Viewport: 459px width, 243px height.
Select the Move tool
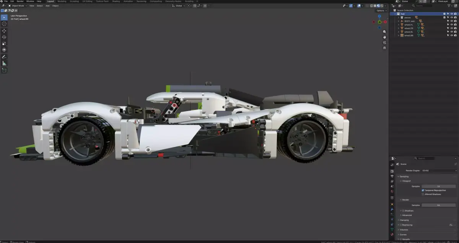click(x=4, y=31)
